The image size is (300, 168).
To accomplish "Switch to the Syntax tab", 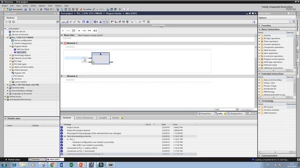I will 117,118.
